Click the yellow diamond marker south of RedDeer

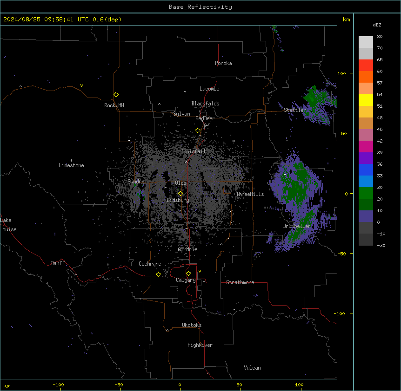pyautogui.click(x=198, y=130)
